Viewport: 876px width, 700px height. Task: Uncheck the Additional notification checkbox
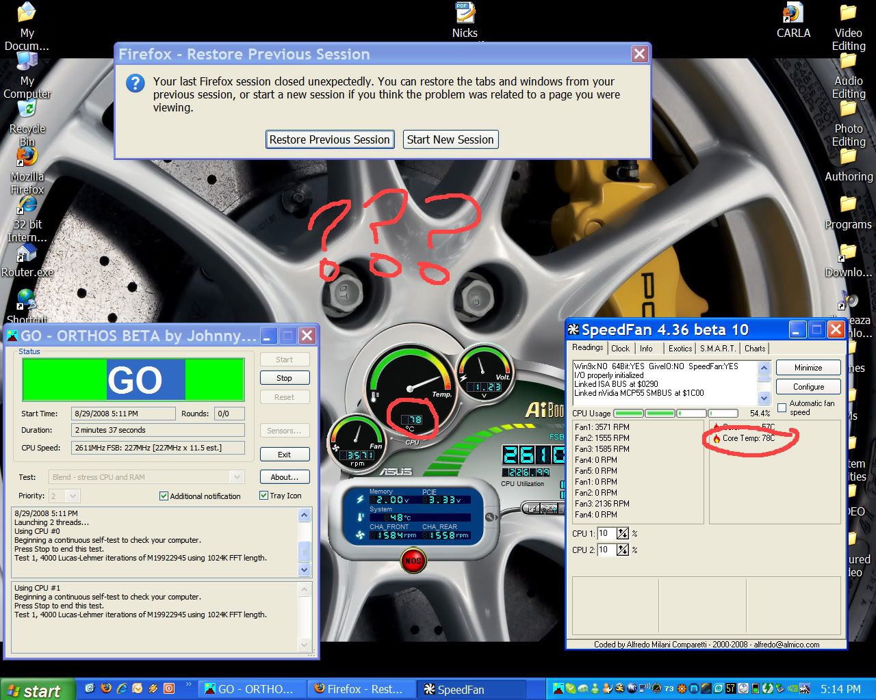164,496
